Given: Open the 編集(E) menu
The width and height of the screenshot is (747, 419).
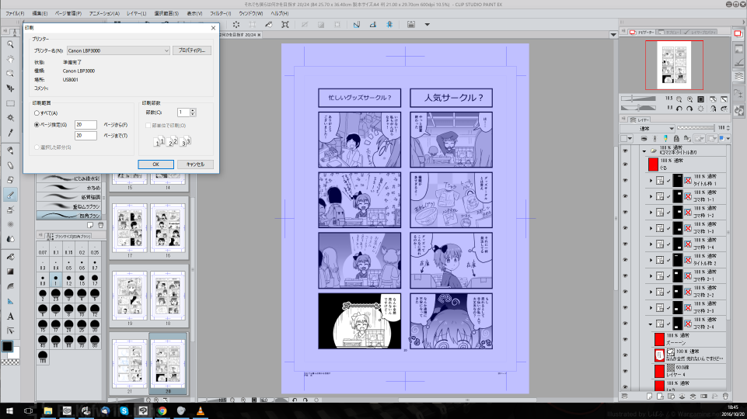Looking at the screenshot, I should tap(40, 13).
